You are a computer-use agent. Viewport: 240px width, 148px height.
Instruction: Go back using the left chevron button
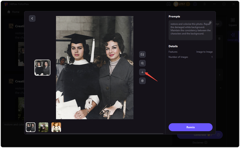pos(32,18)
